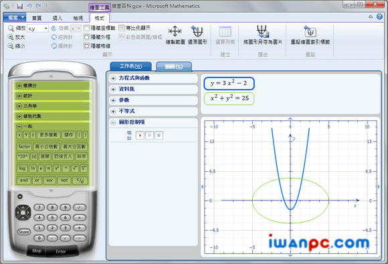388x264 pixels.
Task: Open the x,y zoom axis dropdown
Action: (45, 29)
